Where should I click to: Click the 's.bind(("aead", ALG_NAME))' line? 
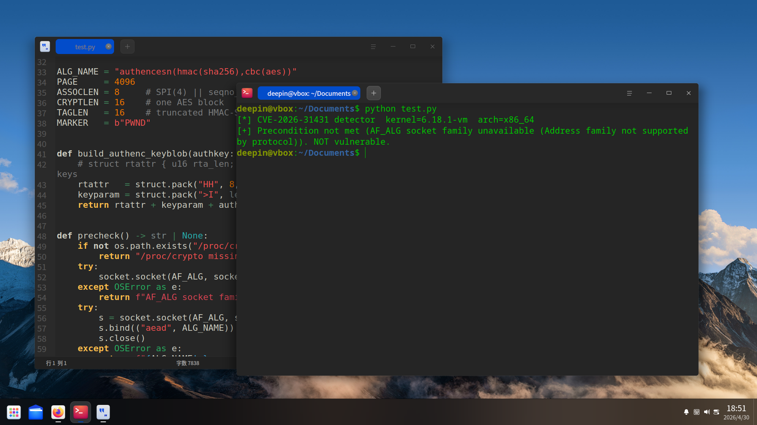coord(166,328)
